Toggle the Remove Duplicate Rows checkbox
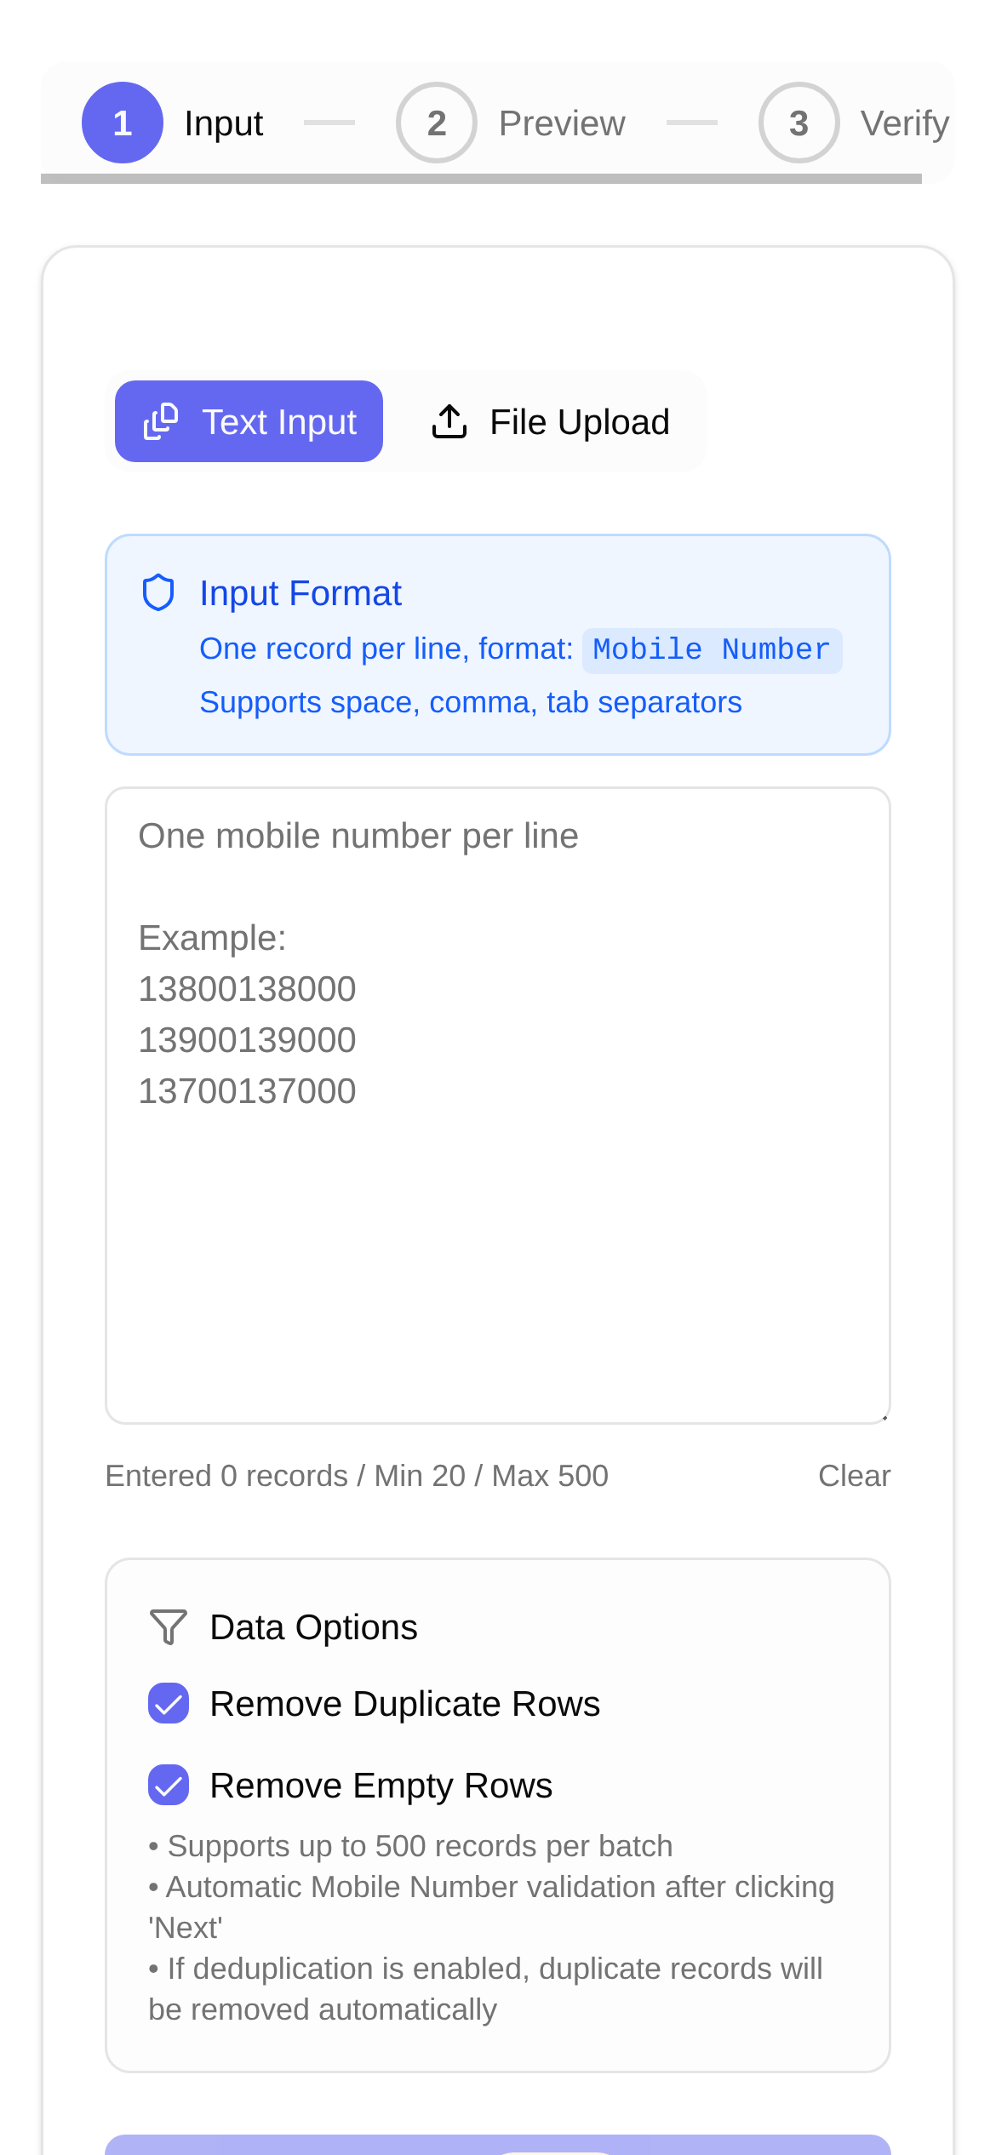Viewport: 996px width, 2155px height. [x=169, y=1703]
